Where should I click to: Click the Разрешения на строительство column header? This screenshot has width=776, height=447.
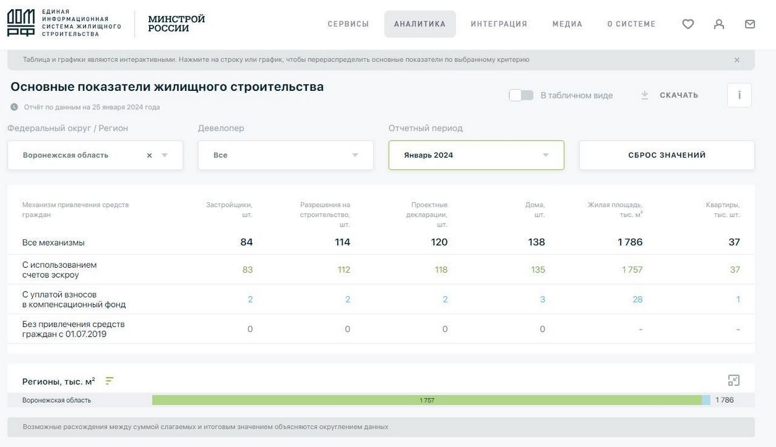[x=325, y=214]
